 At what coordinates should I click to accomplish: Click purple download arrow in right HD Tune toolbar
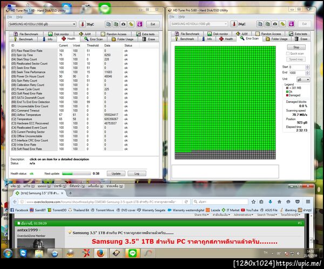292,24
